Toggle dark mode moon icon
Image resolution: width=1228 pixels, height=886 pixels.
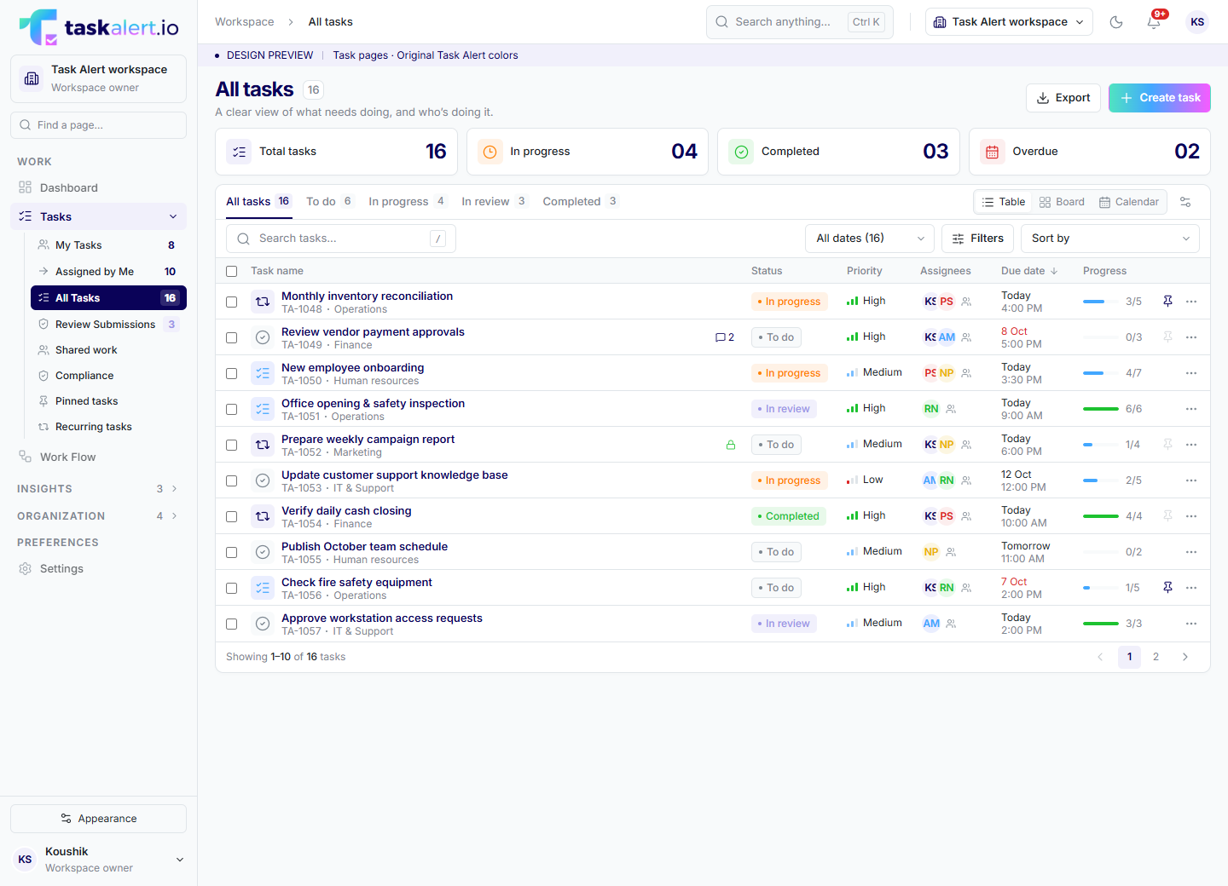click(1116, 22)
